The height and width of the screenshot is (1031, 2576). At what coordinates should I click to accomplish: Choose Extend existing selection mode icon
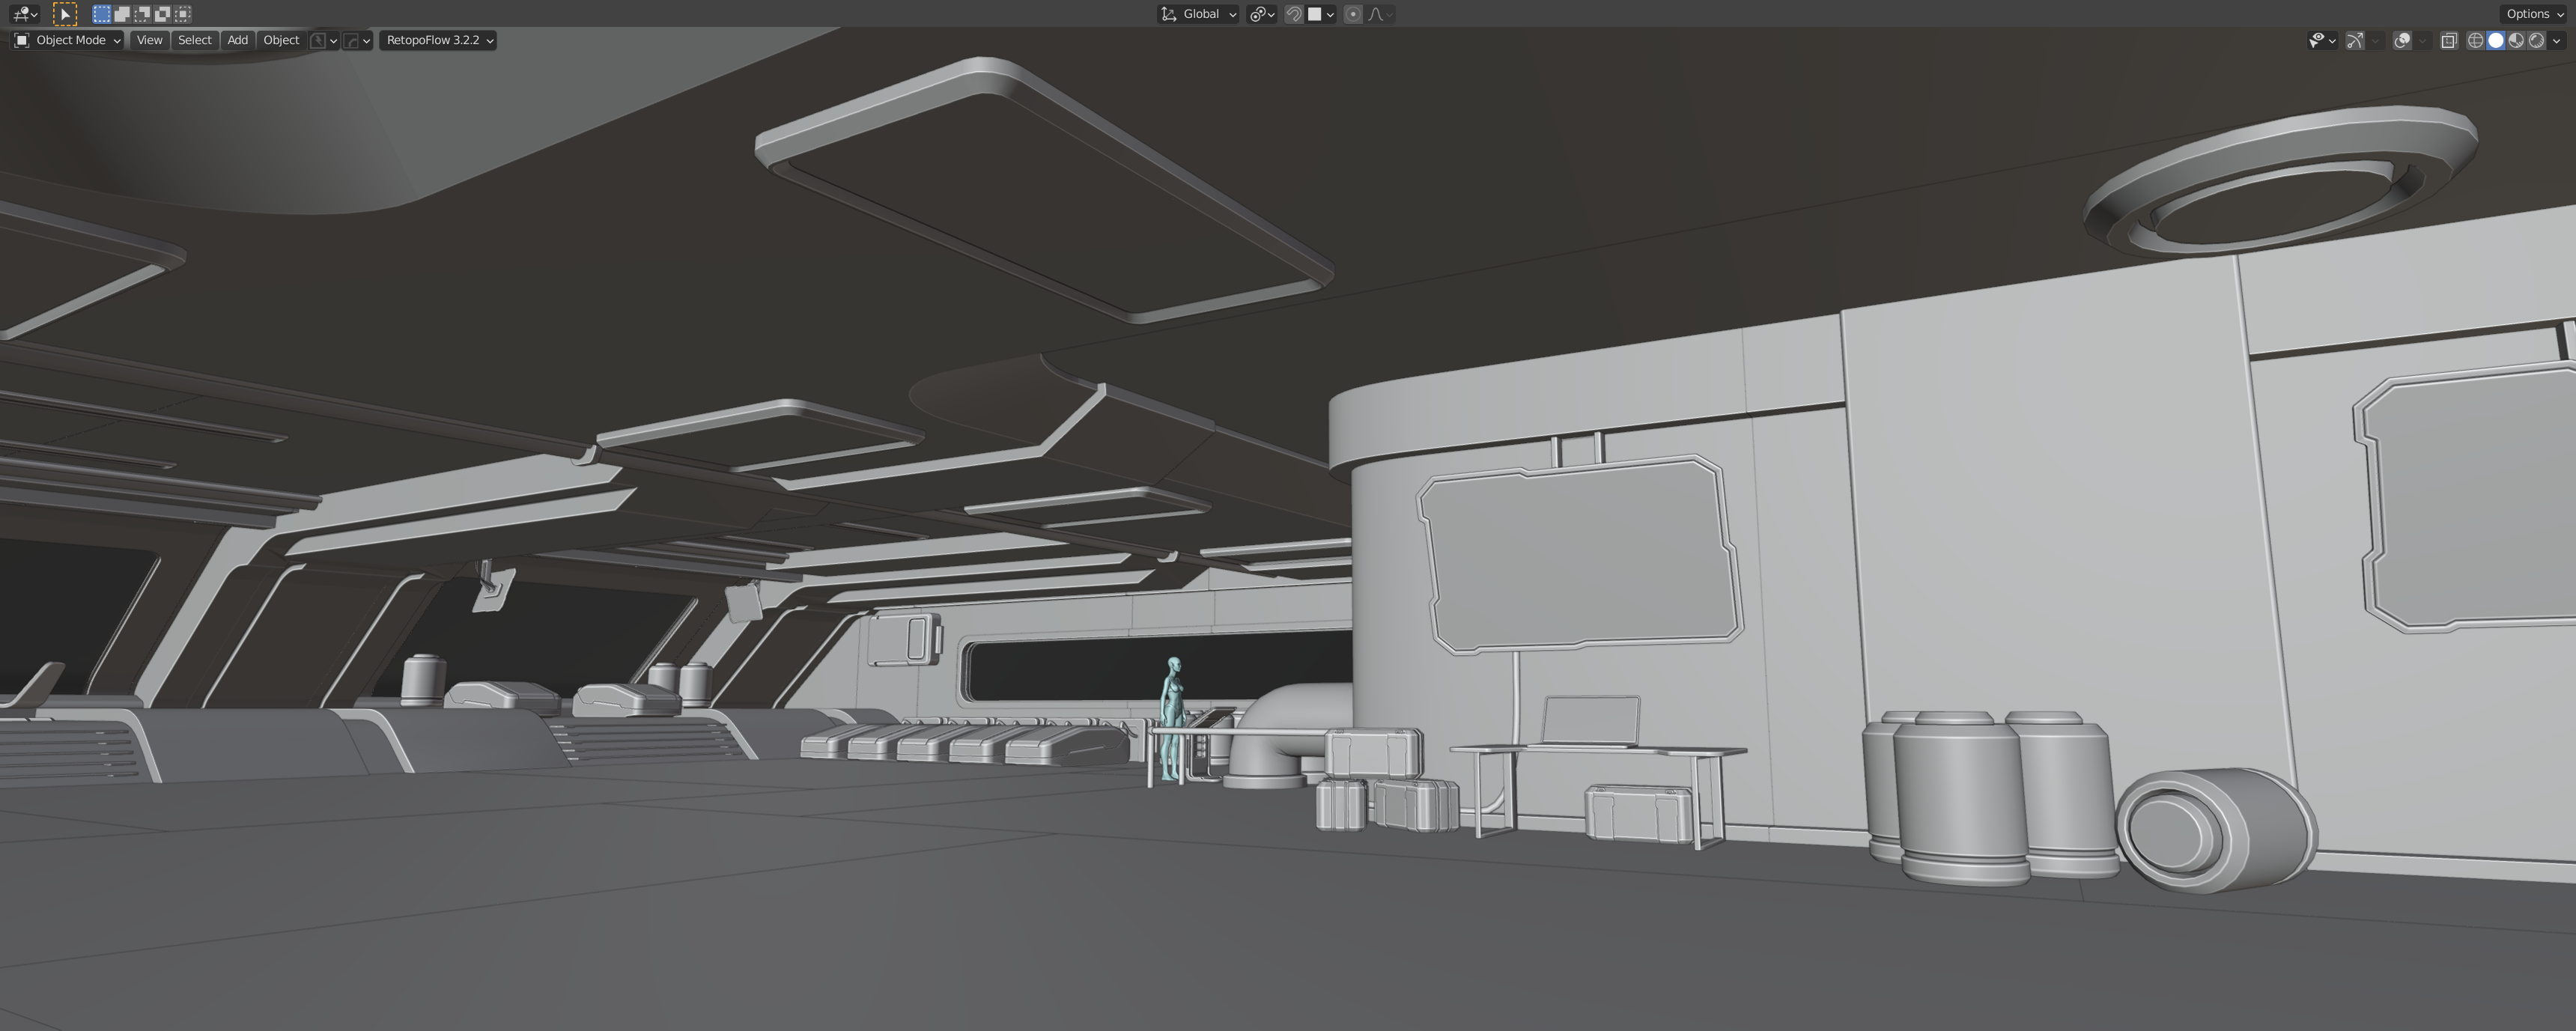click(x=122, y=14)
